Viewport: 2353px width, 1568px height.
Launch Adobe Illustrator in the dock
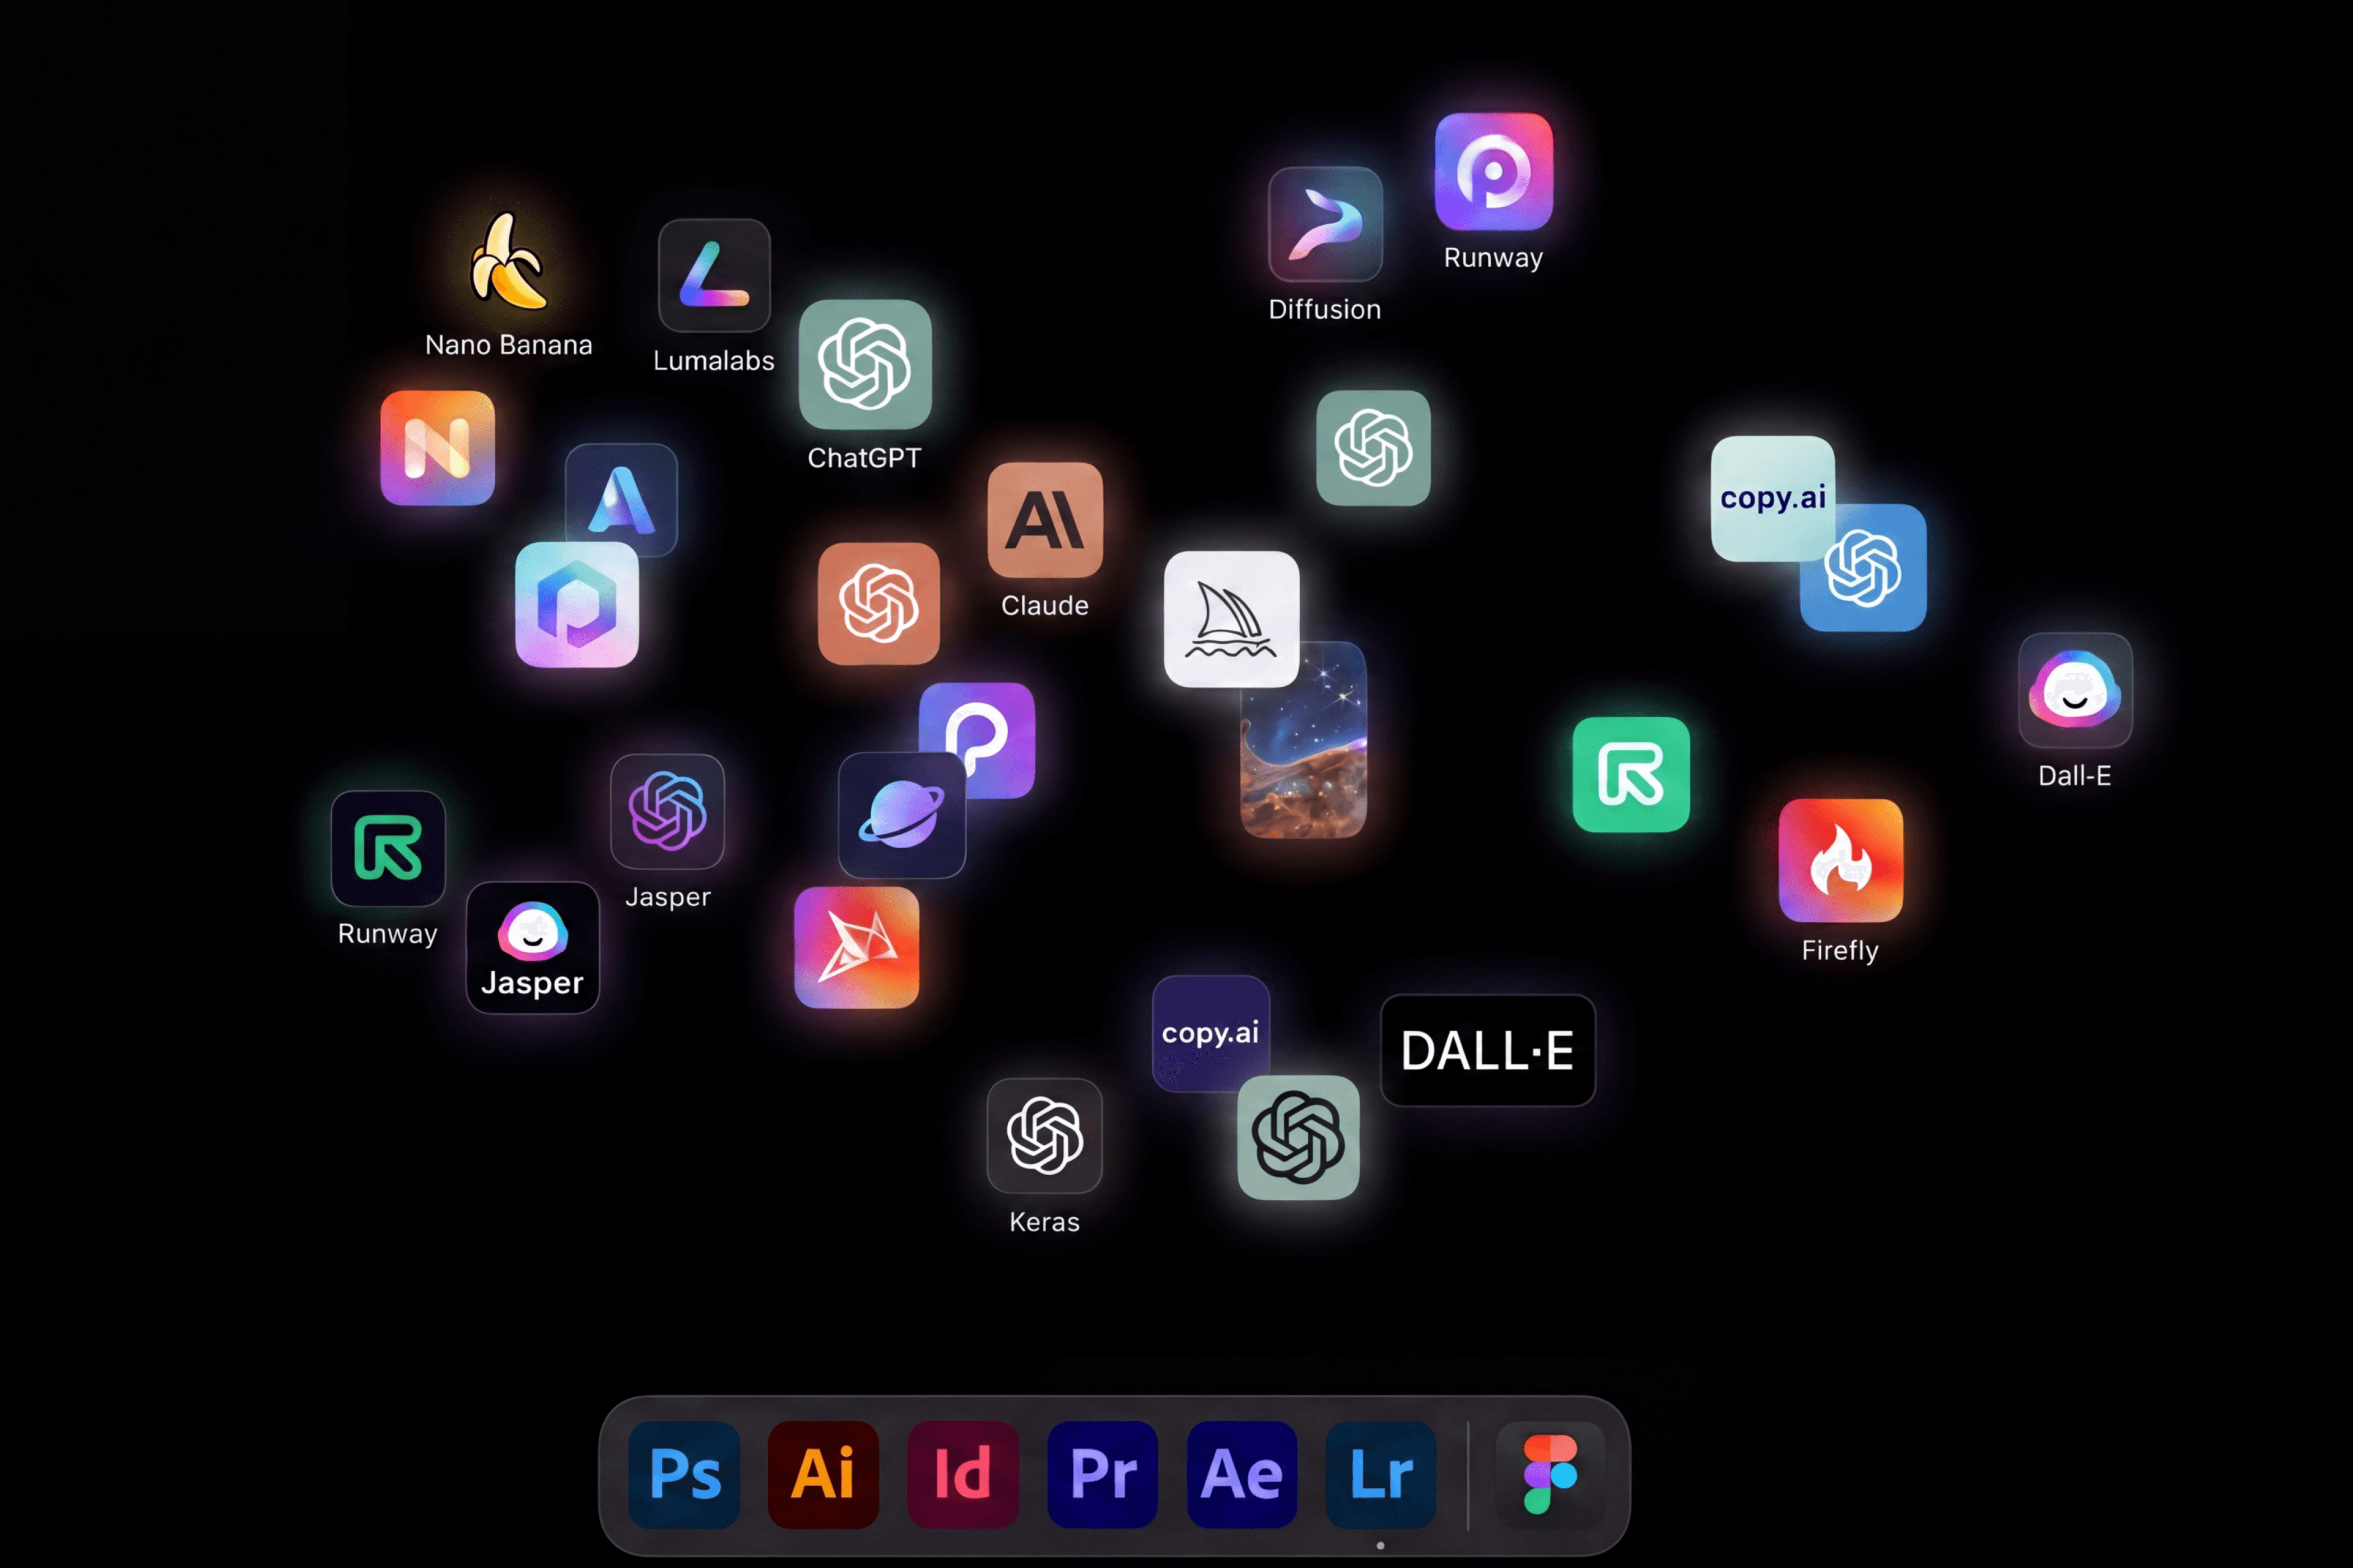click(823, 1474)
